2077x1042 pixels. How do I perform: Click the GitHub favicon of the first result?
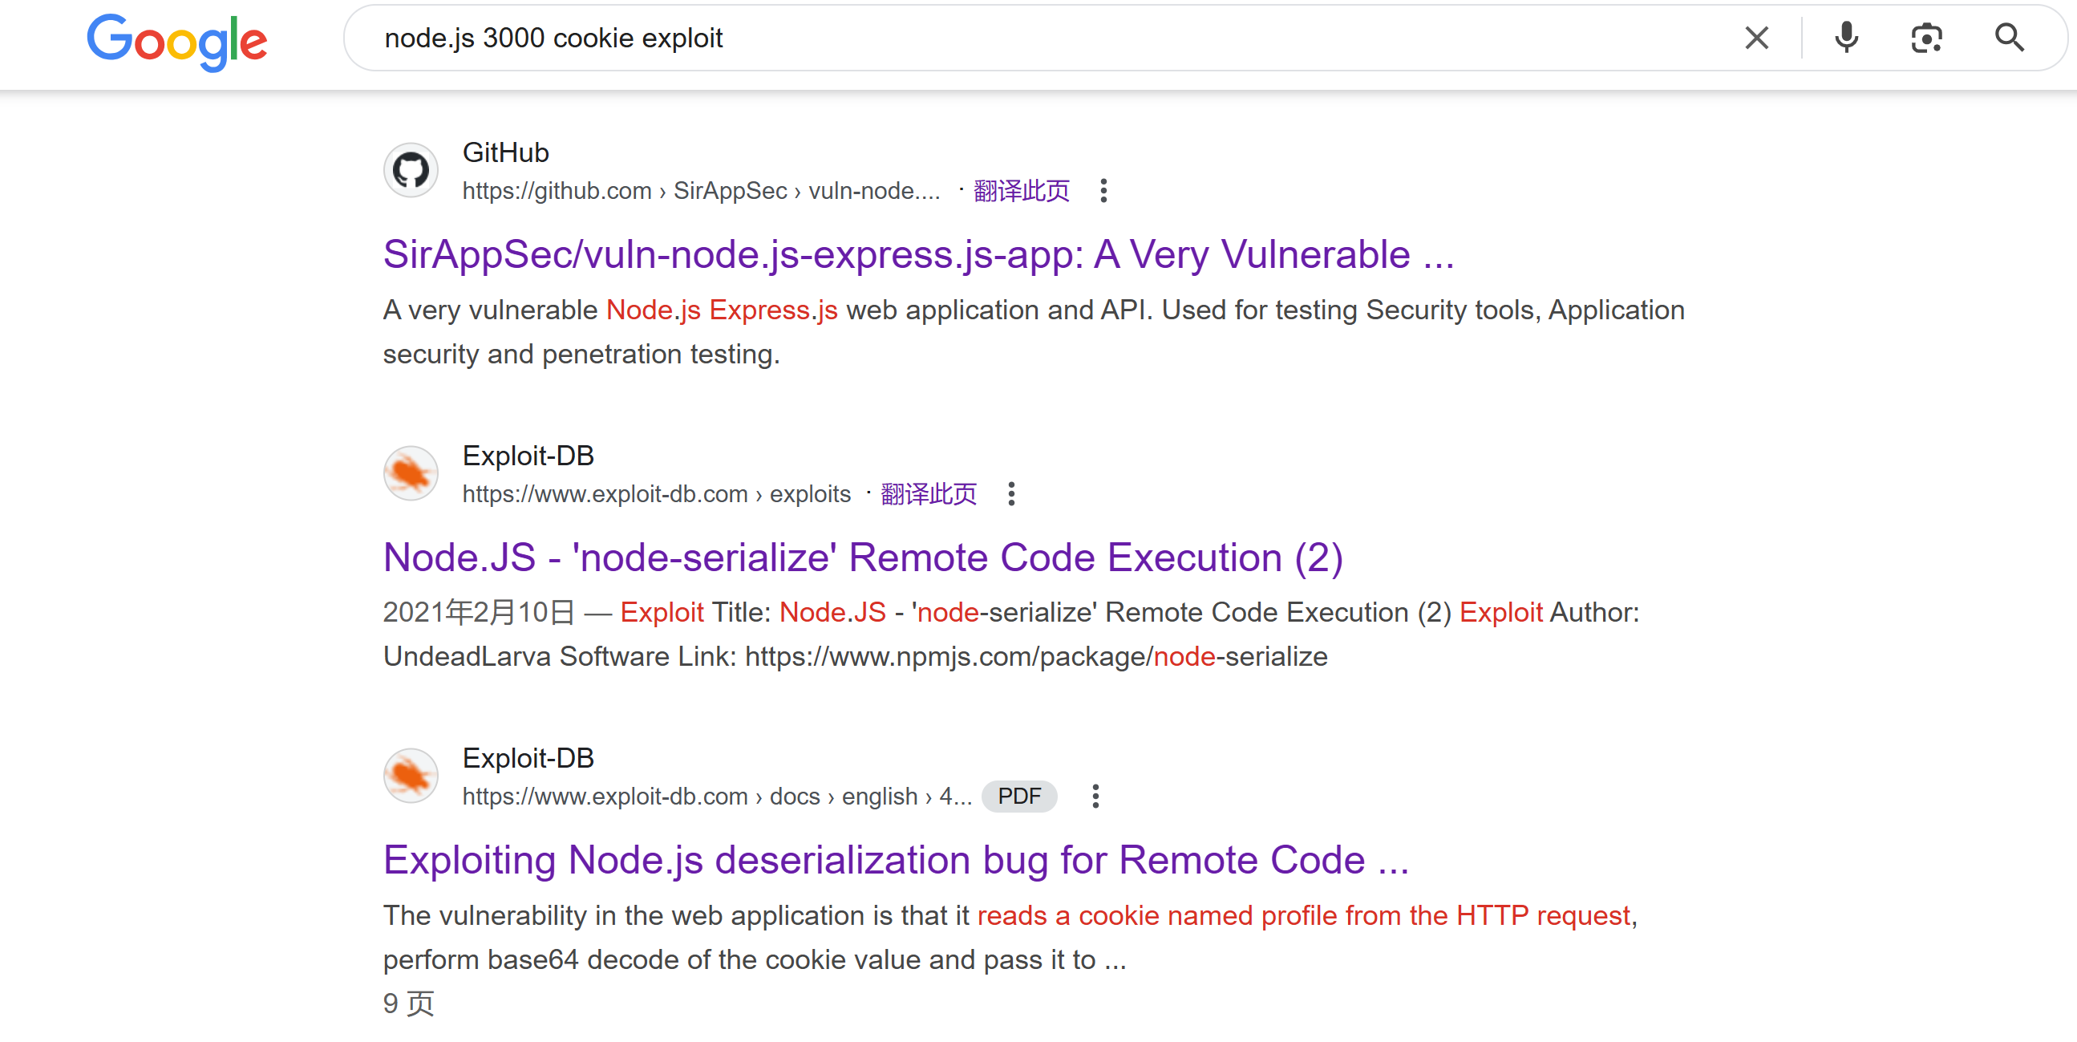[x=411, y=170]
